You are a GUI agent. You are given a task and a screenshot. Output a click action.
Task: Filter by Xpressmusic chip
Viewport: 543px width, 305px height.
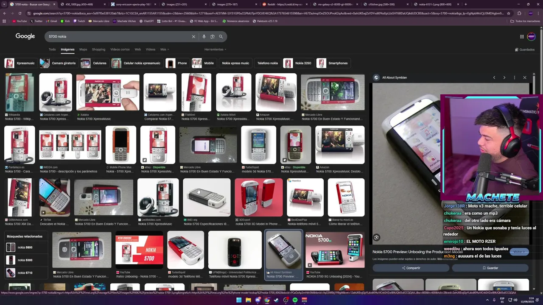coord(20,63)
